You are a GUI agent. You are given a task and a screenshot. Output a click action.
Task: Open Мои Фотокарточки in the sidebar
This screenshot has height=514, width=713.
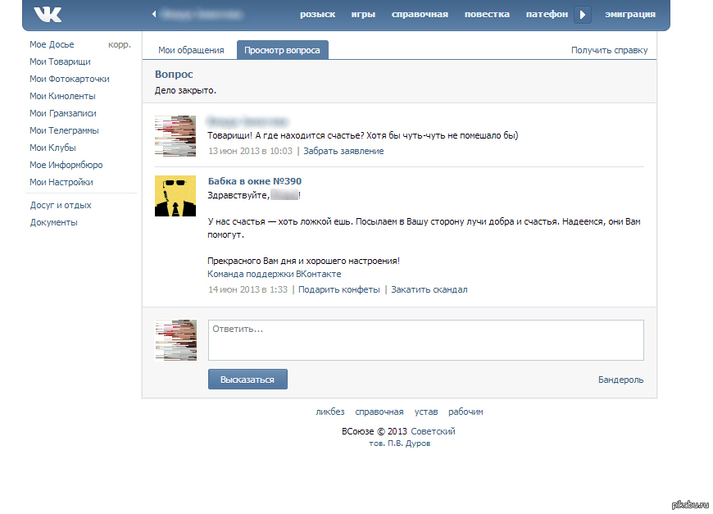click(x=70, y=79)
